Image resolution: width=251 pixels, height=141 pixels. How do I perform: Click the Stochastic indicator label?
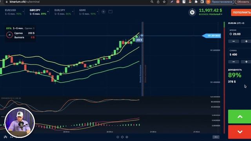click(11, 98)
